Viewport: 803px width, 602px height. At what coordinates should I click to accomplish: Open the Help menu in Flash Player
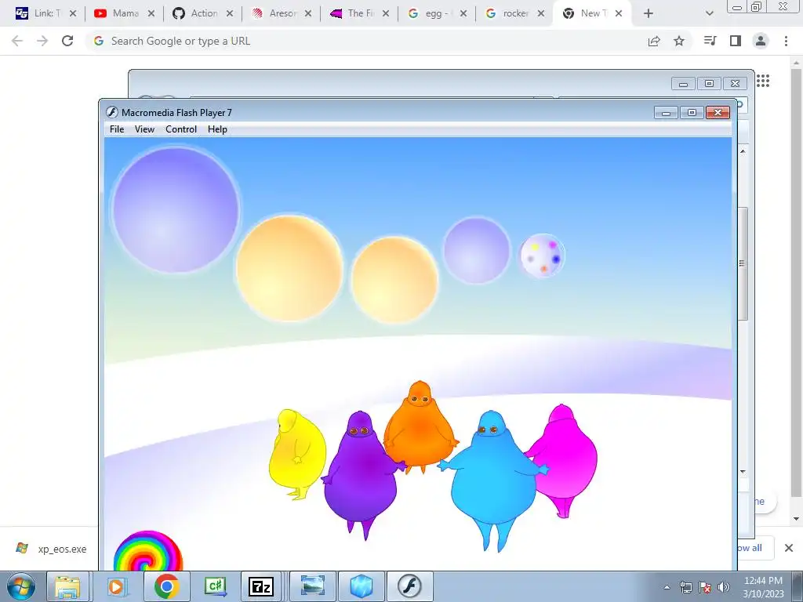click(x=217, y=129)
